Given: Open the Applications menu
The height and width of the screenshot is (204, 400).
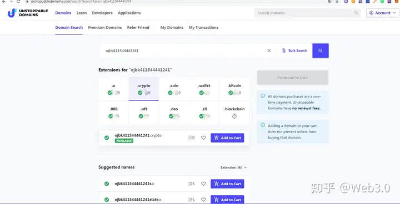Looking at the screenshot, I should point(129,13).
